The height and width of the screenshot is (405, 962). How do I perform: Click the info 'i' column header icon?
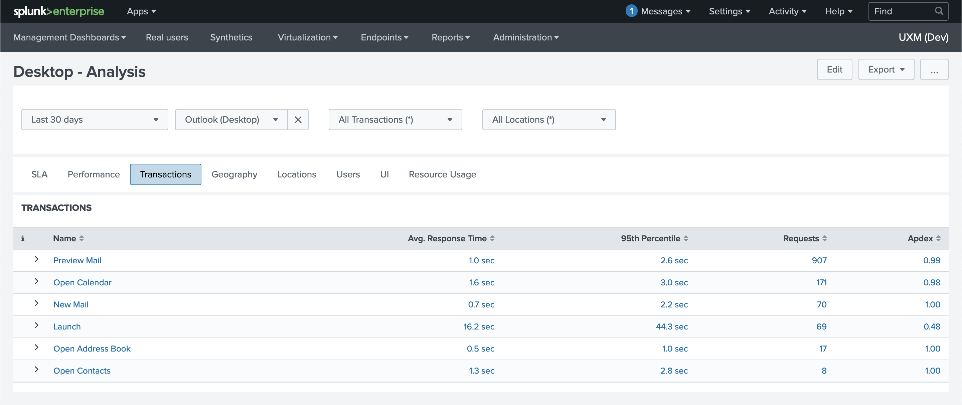[x=23, y=238]
